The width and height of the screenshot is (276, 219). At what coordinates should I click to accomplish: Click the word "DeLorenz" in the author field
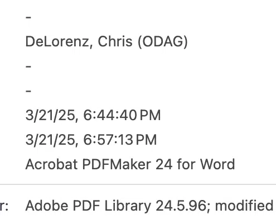pyautogui.click(x=59, y=42)
